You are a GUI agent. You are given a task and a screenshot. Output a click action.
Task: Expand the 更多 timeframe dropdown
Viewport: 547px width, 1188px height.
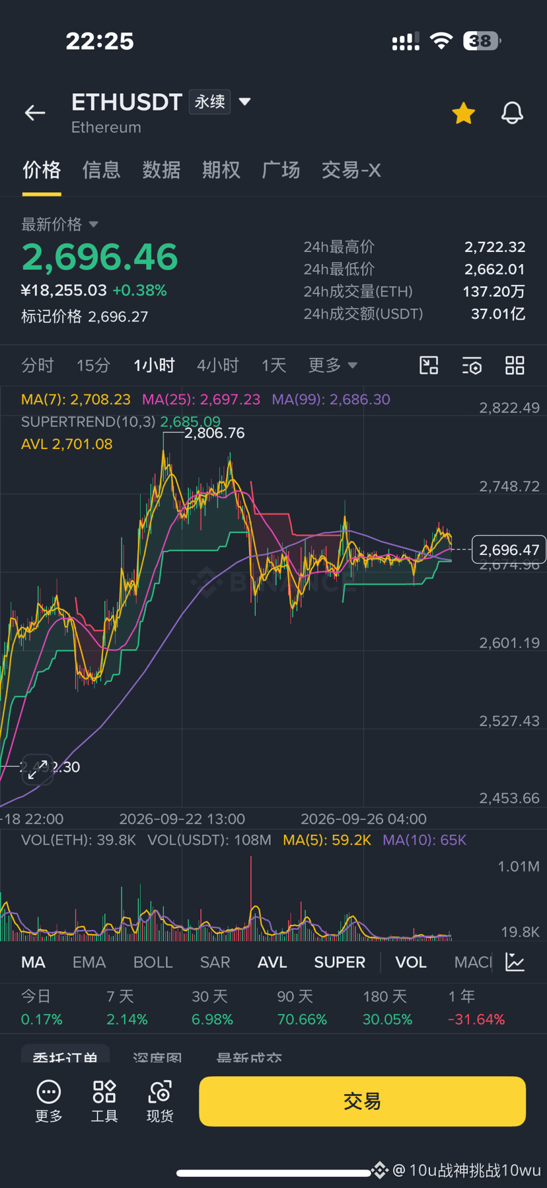(332, 365)
